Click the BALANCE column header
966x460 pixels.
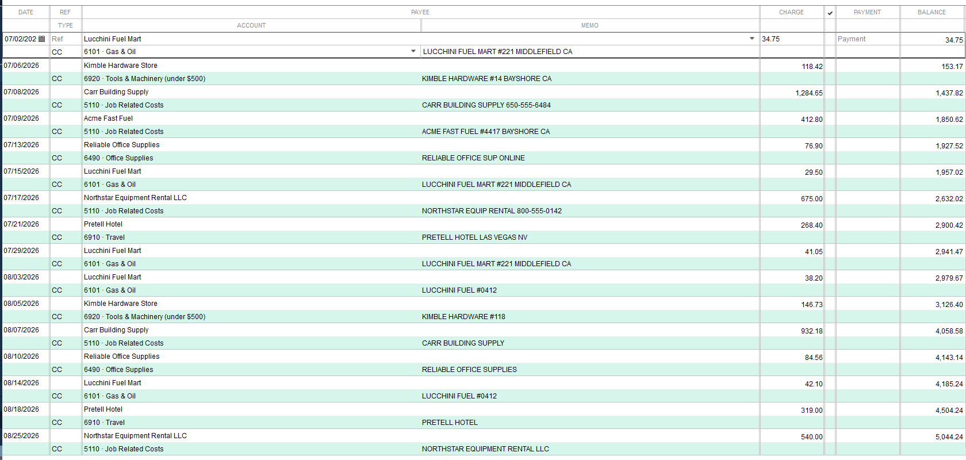[932, 12]
